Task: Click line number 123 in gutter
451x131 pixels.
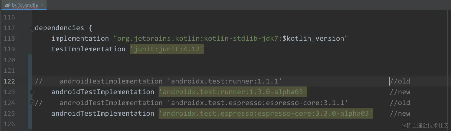Action: coord(9,92)
